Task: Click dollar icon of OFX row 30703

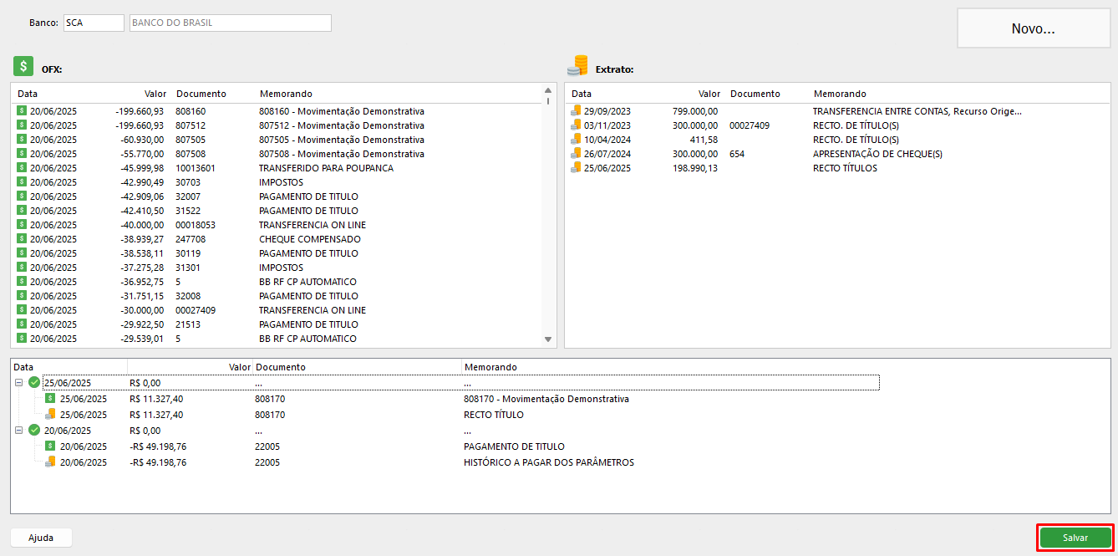Action: (x=23, y=181)
